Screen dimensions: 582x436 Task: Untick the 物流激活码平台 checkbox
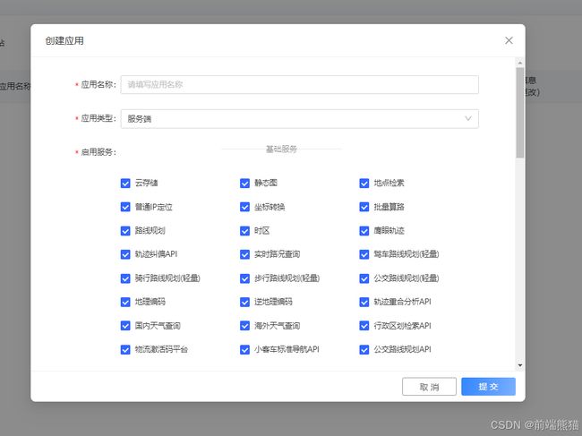(x=125, y=349)
